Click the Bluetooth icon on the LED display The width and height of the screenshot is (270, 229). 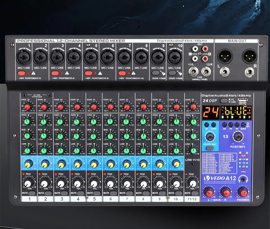pos(249,111)
